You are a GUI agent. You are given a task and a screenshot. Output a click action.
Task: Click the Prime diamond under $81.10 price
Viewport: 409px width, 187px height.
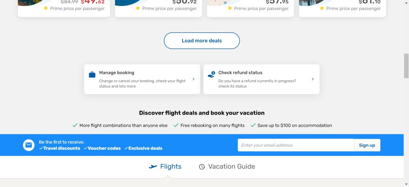[x=322, y=8]
